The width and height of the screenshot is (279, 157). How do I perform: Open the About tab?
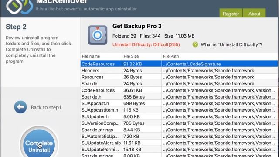[254, 13]
